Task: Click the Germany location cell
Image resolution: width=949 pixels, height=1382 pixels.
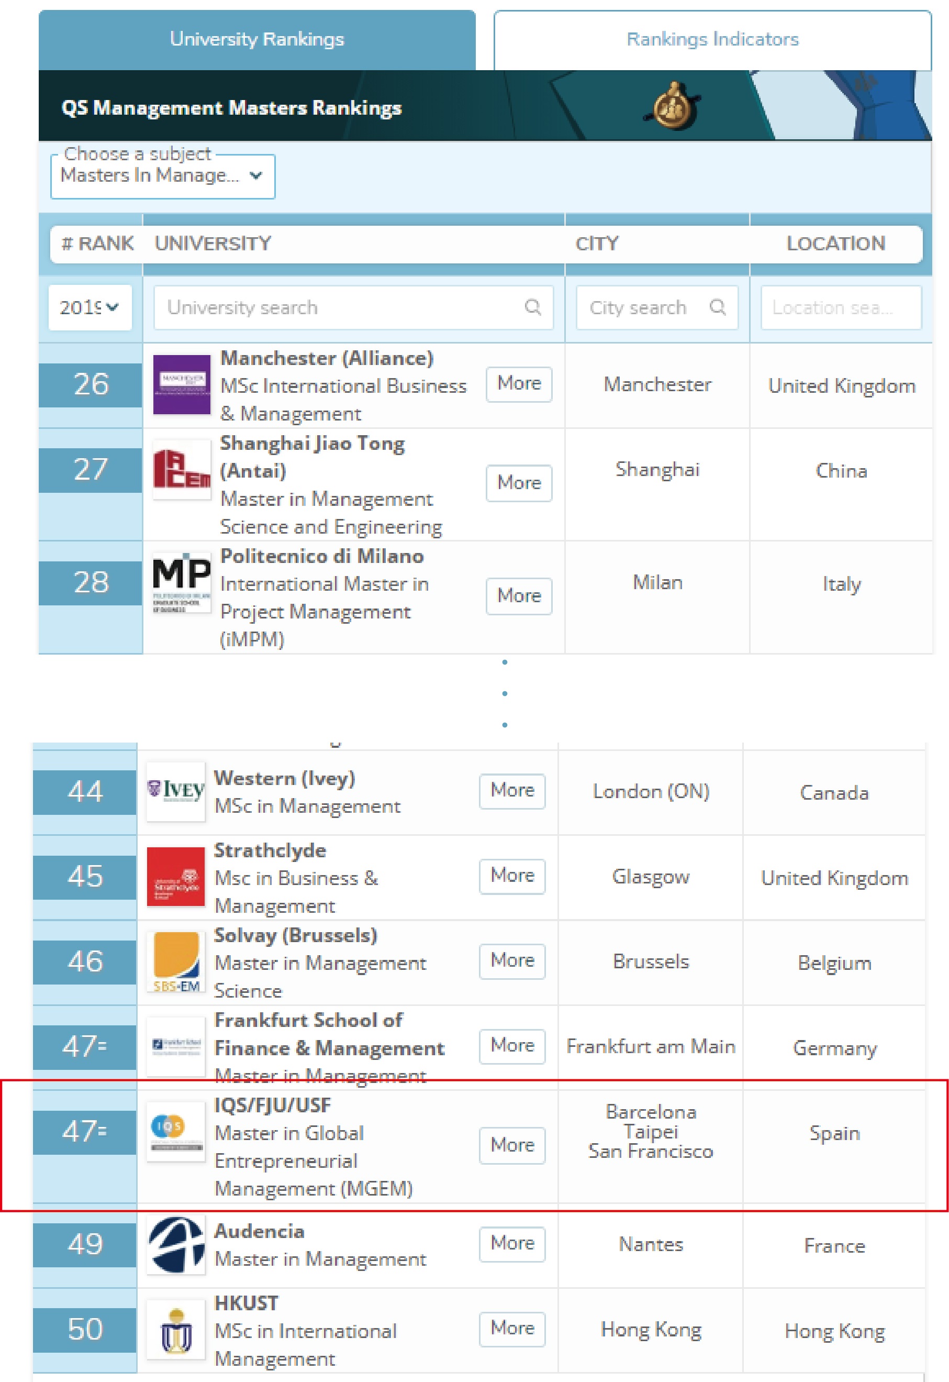Action: click(x=835, y=1048)
